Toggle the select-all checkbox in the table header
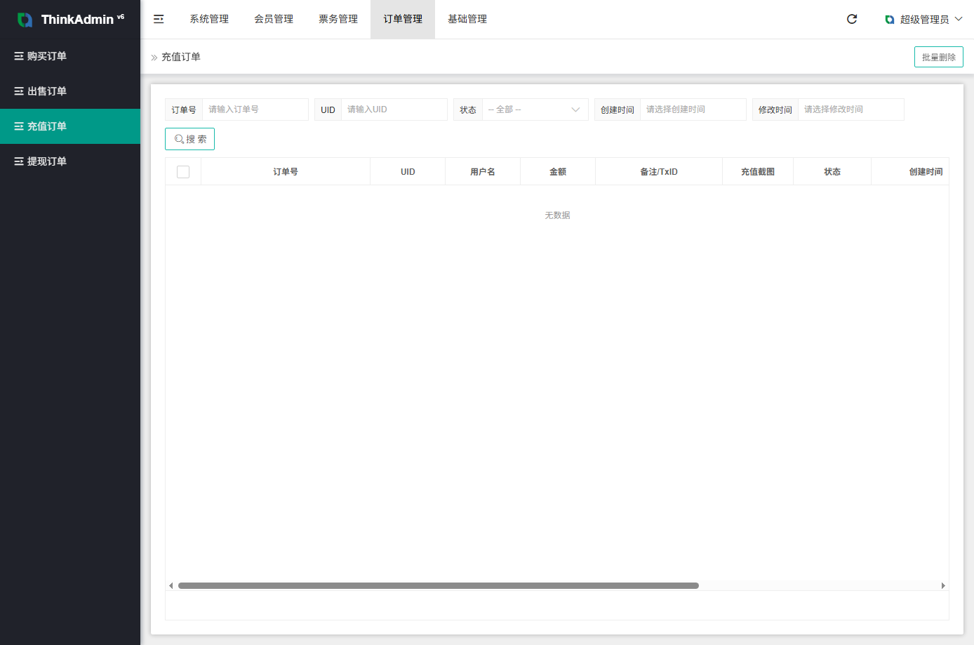 tap(183, 172)
